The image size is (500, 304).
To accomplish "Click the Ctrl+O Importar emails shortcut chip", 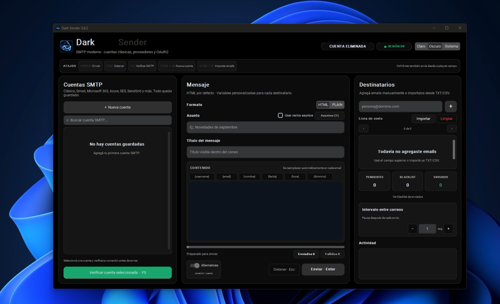I will click(x=217, y=66).
